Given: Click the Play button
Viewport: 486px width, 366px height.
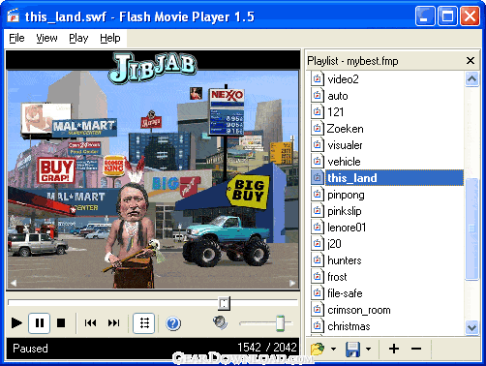Looking at the screenshot, I should [16, 323].
